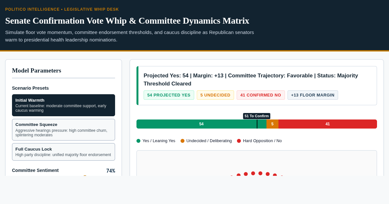Click the orange 5 undecided bar segment
The width and height of the screenshot is (389, 204).
coord(272,124)
